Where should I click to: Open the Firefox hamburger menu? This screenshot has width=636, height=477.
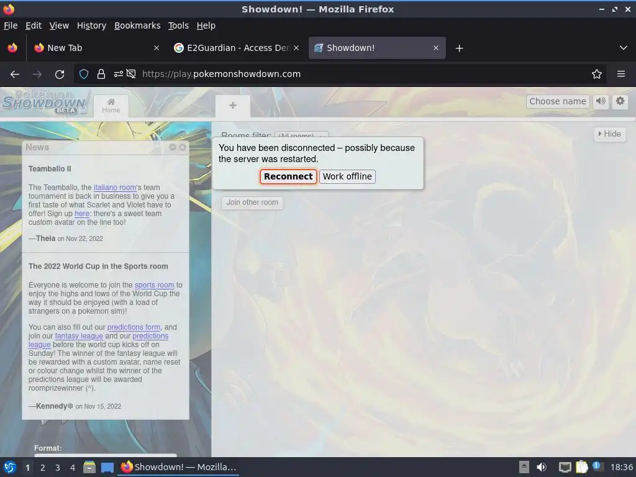point(621,75)
